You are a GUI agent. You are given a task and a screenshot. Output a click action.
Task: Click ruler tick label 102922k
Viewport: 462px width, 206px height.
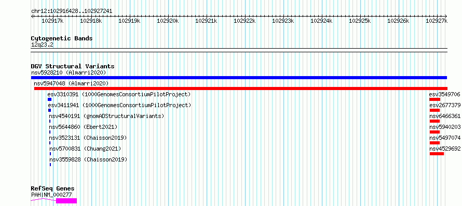244,21
